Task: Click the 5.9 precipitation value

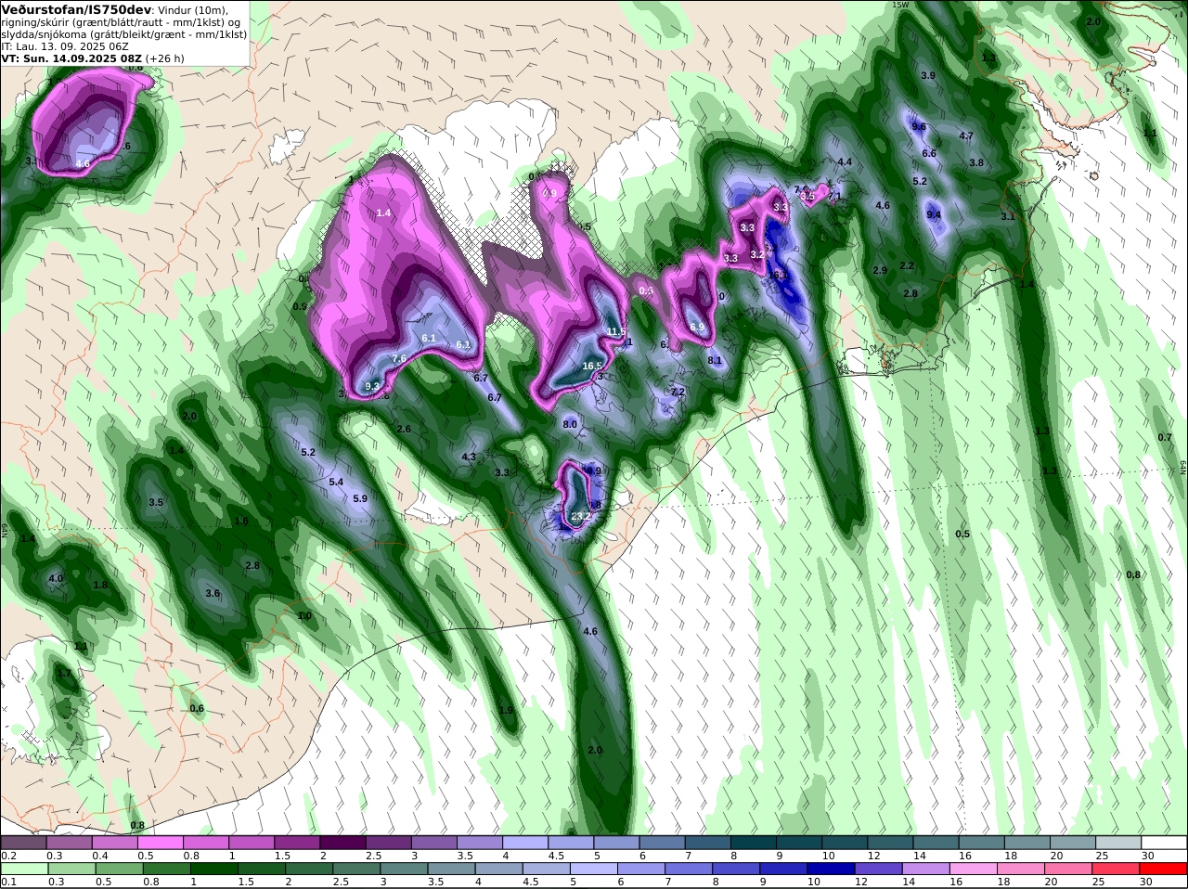Action: click(360, 499)
